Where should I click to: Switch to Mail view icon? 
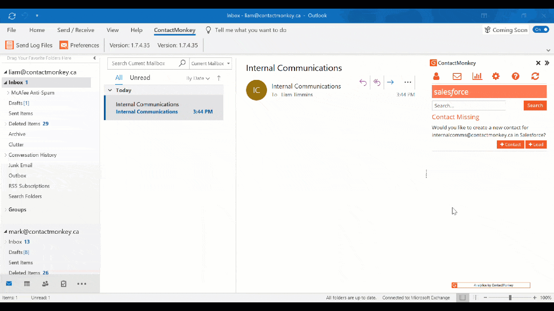(x=9, y=284)
